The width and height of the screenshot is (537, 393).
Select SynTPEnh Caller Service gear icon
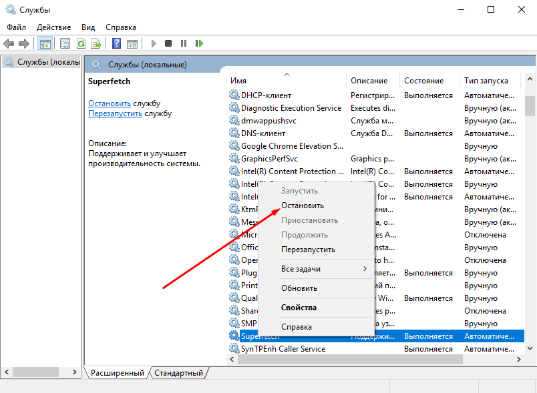[234, 348]
